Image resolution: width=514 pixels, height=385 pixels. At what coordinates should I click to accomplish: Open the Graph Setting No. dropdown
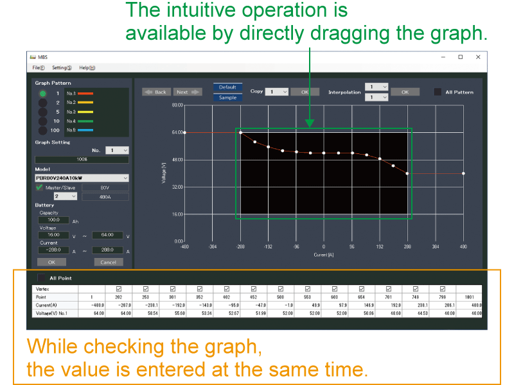pyautogui.click(x=118, y=150)
